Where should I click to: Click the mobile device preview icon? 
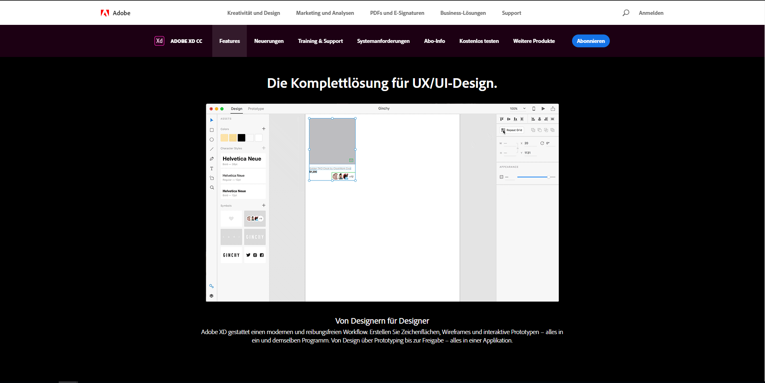[534, 109]
